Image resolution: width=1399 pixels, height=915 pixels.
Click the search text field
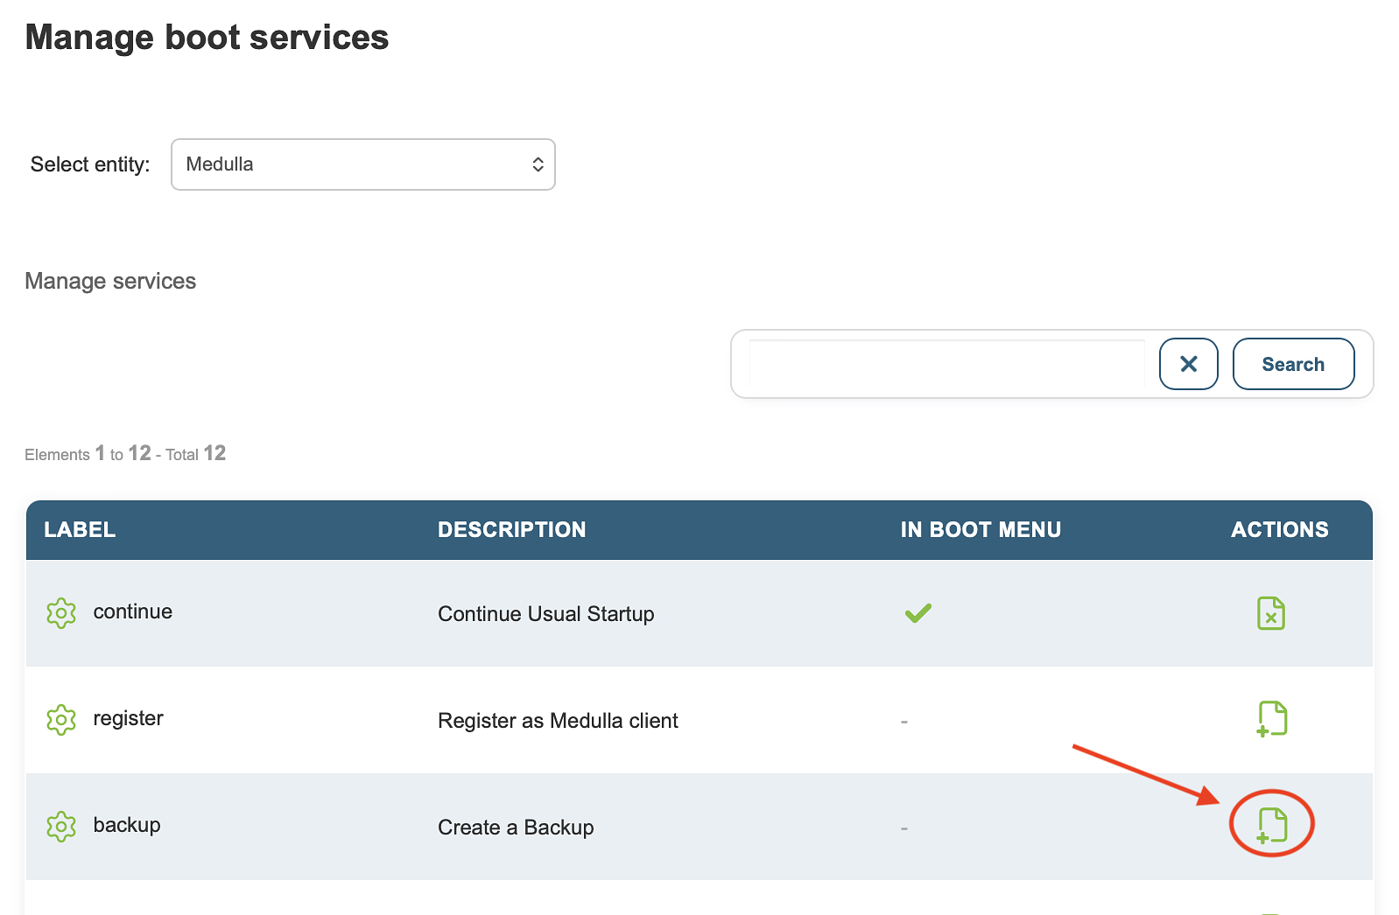(x=947, y=364)
